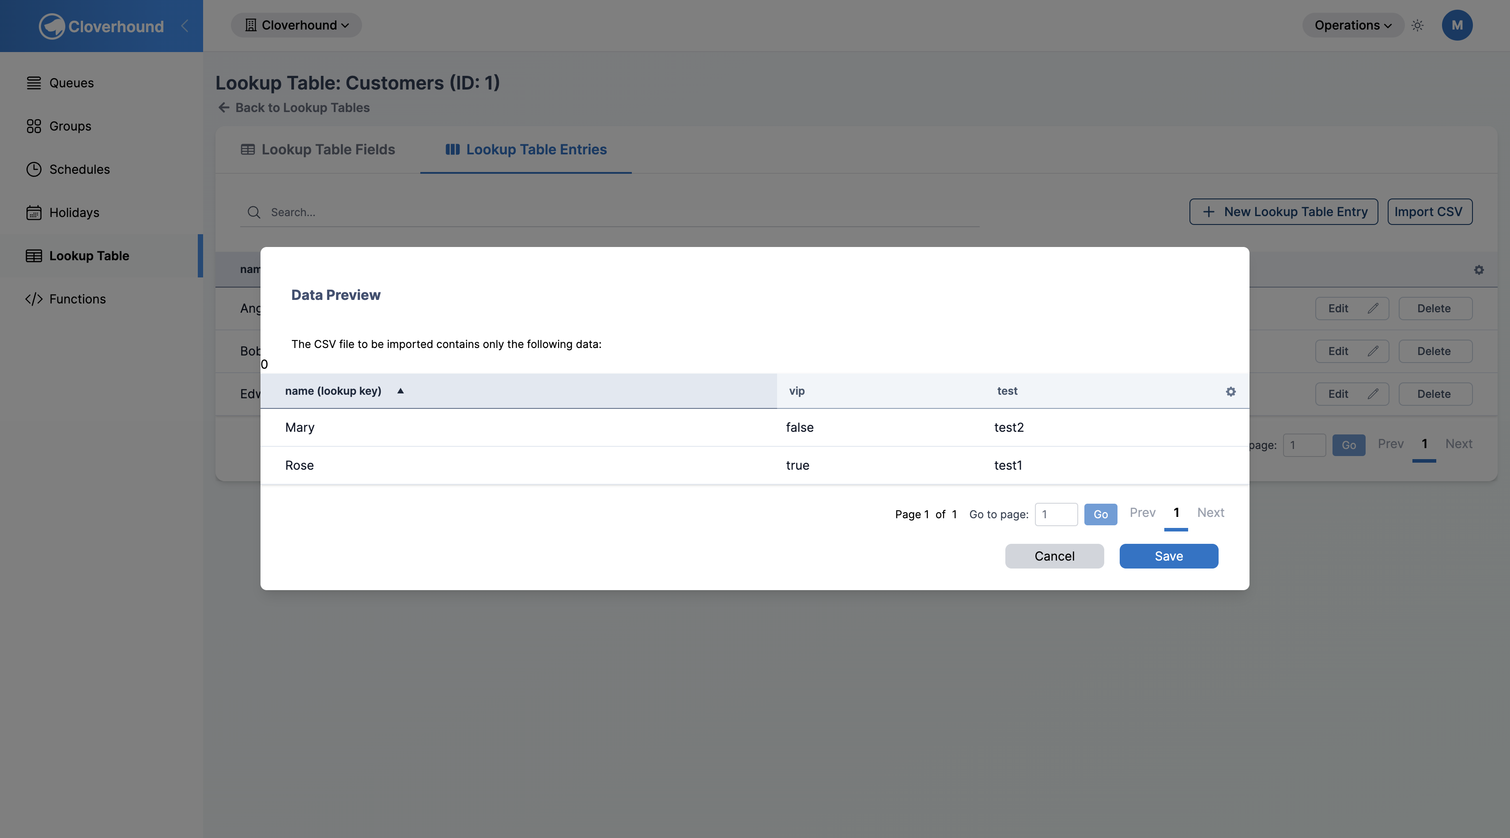Click the false vip value
Image resolution: width=1510 pixels, height=838 pixels.
coord(800,427)
